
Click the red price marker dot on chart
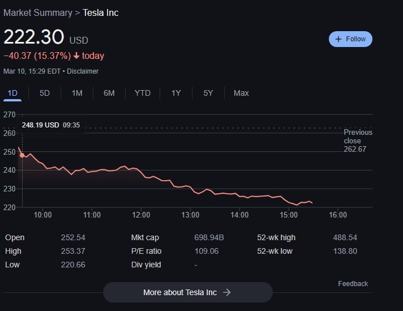[22, 155]
